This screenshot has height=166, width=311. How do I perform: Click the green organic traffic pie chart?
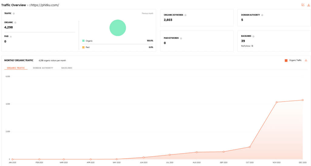pos(118,28)
